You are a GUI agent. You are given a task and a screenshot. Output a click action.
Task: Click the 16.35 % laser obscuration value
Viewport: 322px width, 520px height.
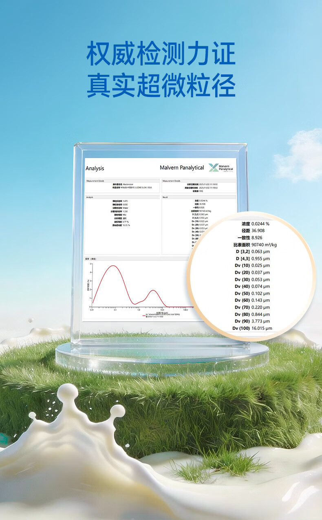click(x=126, y=225)
